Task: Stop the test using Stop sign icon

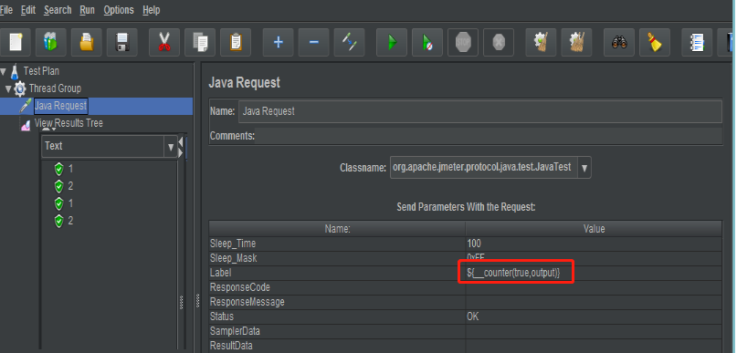Action: pos(463,42)
